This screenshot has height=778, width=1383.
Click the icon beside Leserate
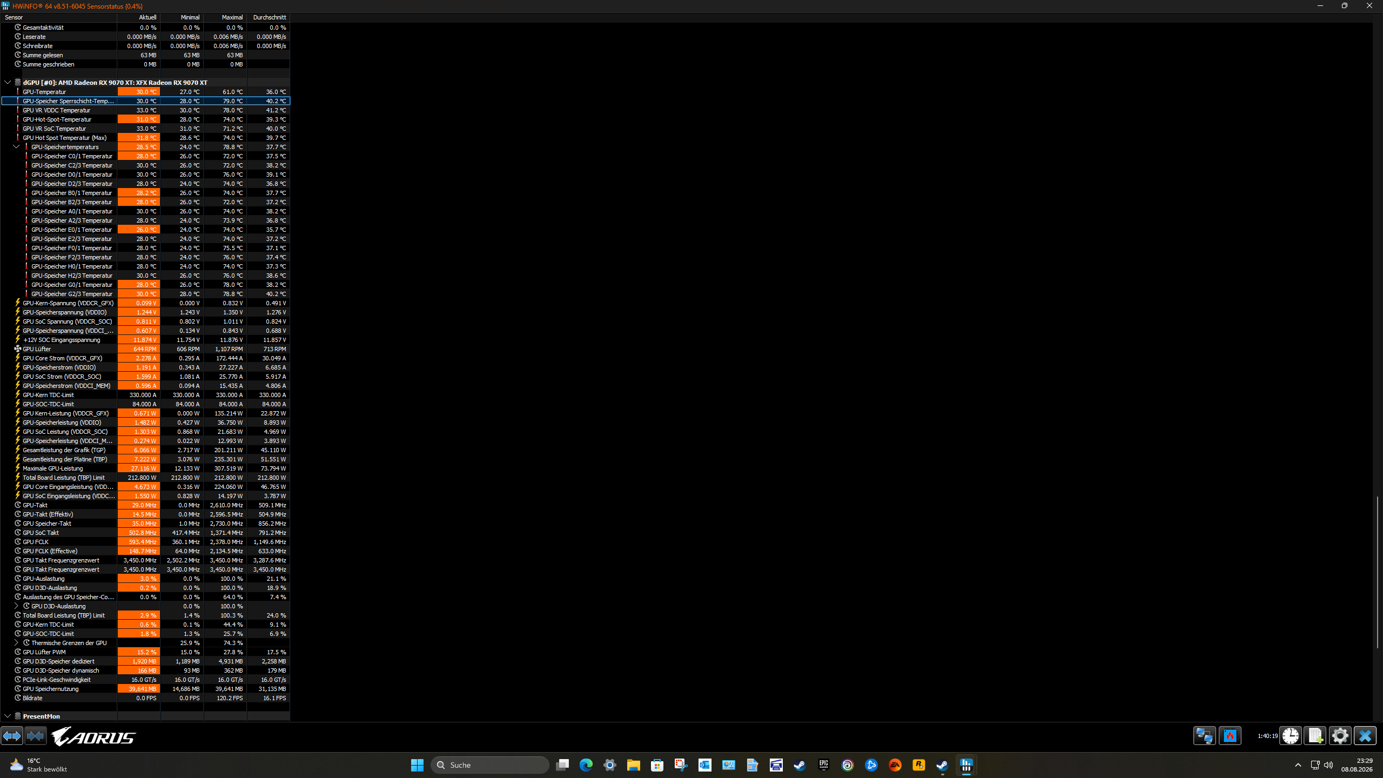18,37
